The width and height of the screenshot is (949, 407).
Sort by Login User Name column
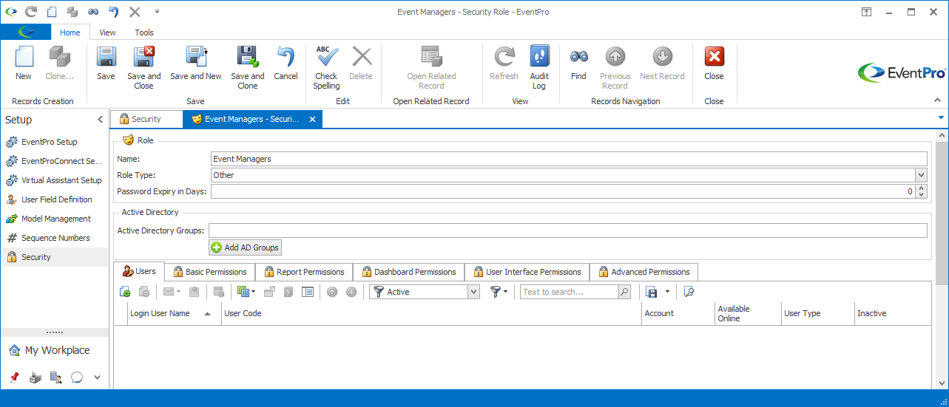pyautogui.click(x=175, y=313)
